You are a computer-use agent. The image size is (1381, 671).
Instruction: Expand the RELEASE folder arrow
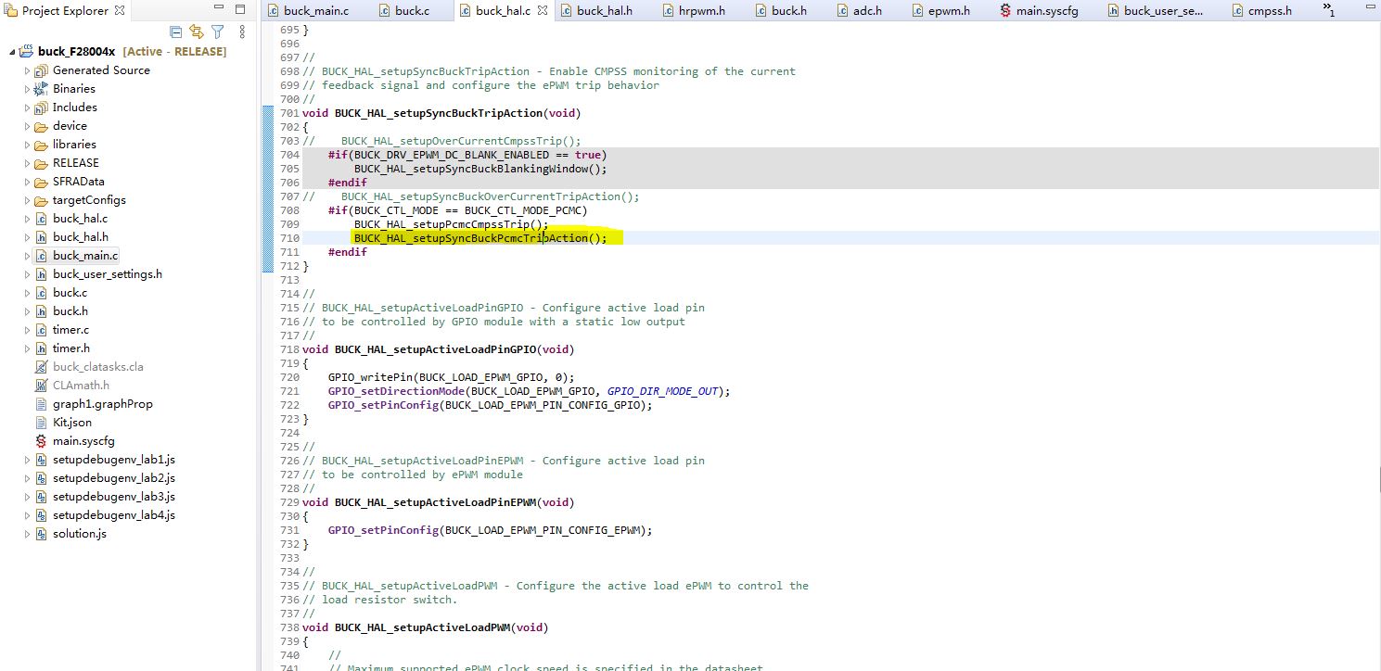27,163
